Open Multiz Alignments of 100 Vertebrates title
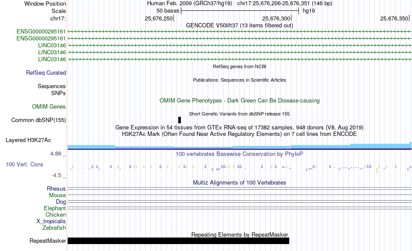 pos(239,182)
